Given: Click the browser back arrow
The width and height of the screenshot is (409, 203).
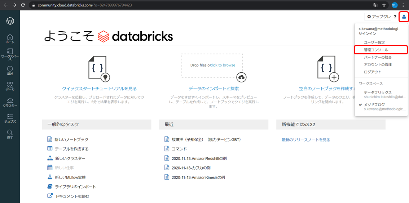Looking at the screenshot, I should [6, 5].
